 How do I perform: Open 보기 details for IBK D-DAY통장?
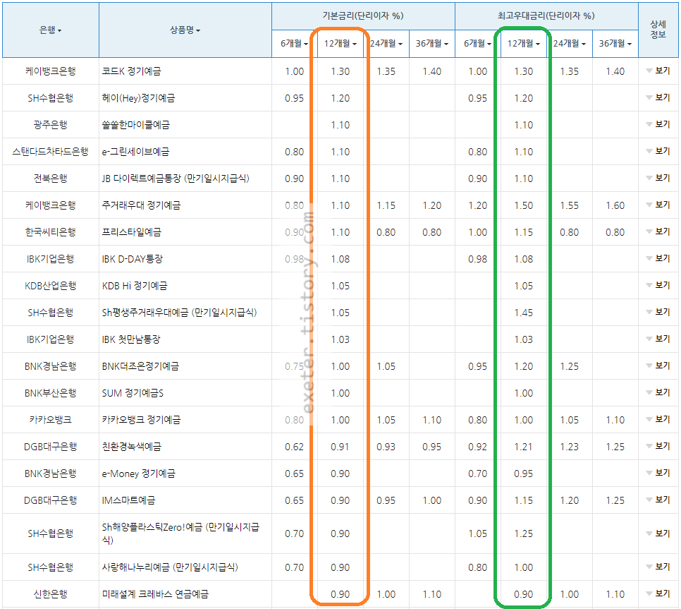(658, 259)
